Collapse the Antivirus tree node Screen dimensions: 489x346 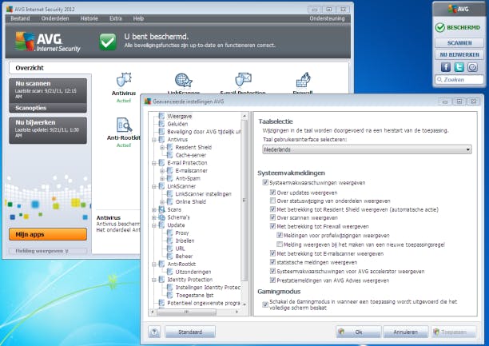tap(154, 140)
